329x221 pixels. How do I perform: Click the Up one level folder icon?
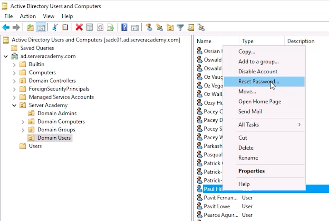coord(30,27)
